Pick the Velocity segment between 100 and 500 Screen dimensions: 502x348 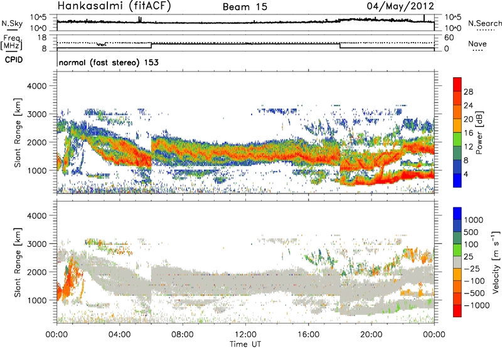point(457,237)
